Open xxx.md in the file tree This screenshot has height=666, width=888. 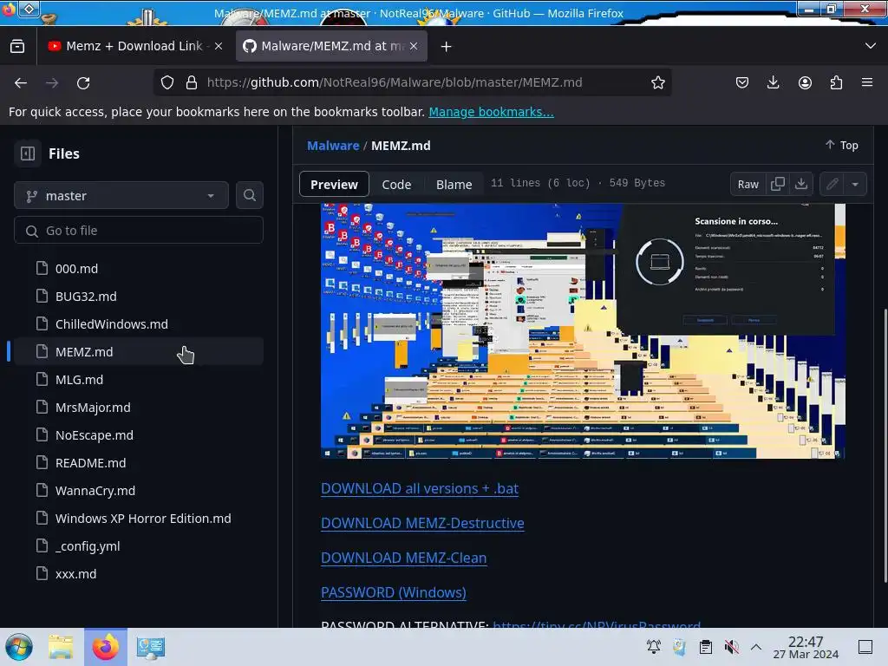[139, 573]
